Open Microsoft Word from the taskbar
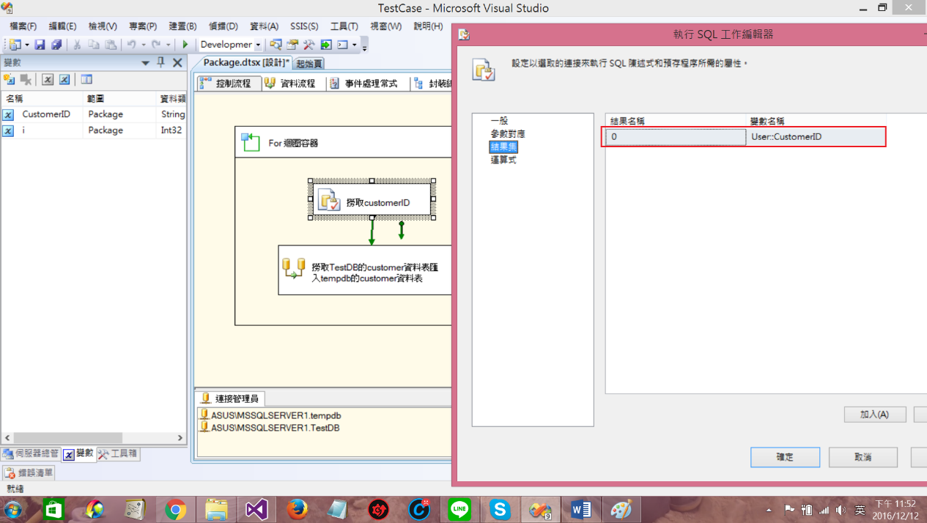The height and width of the screenshot is (523, 927). [x=581, y=509]
